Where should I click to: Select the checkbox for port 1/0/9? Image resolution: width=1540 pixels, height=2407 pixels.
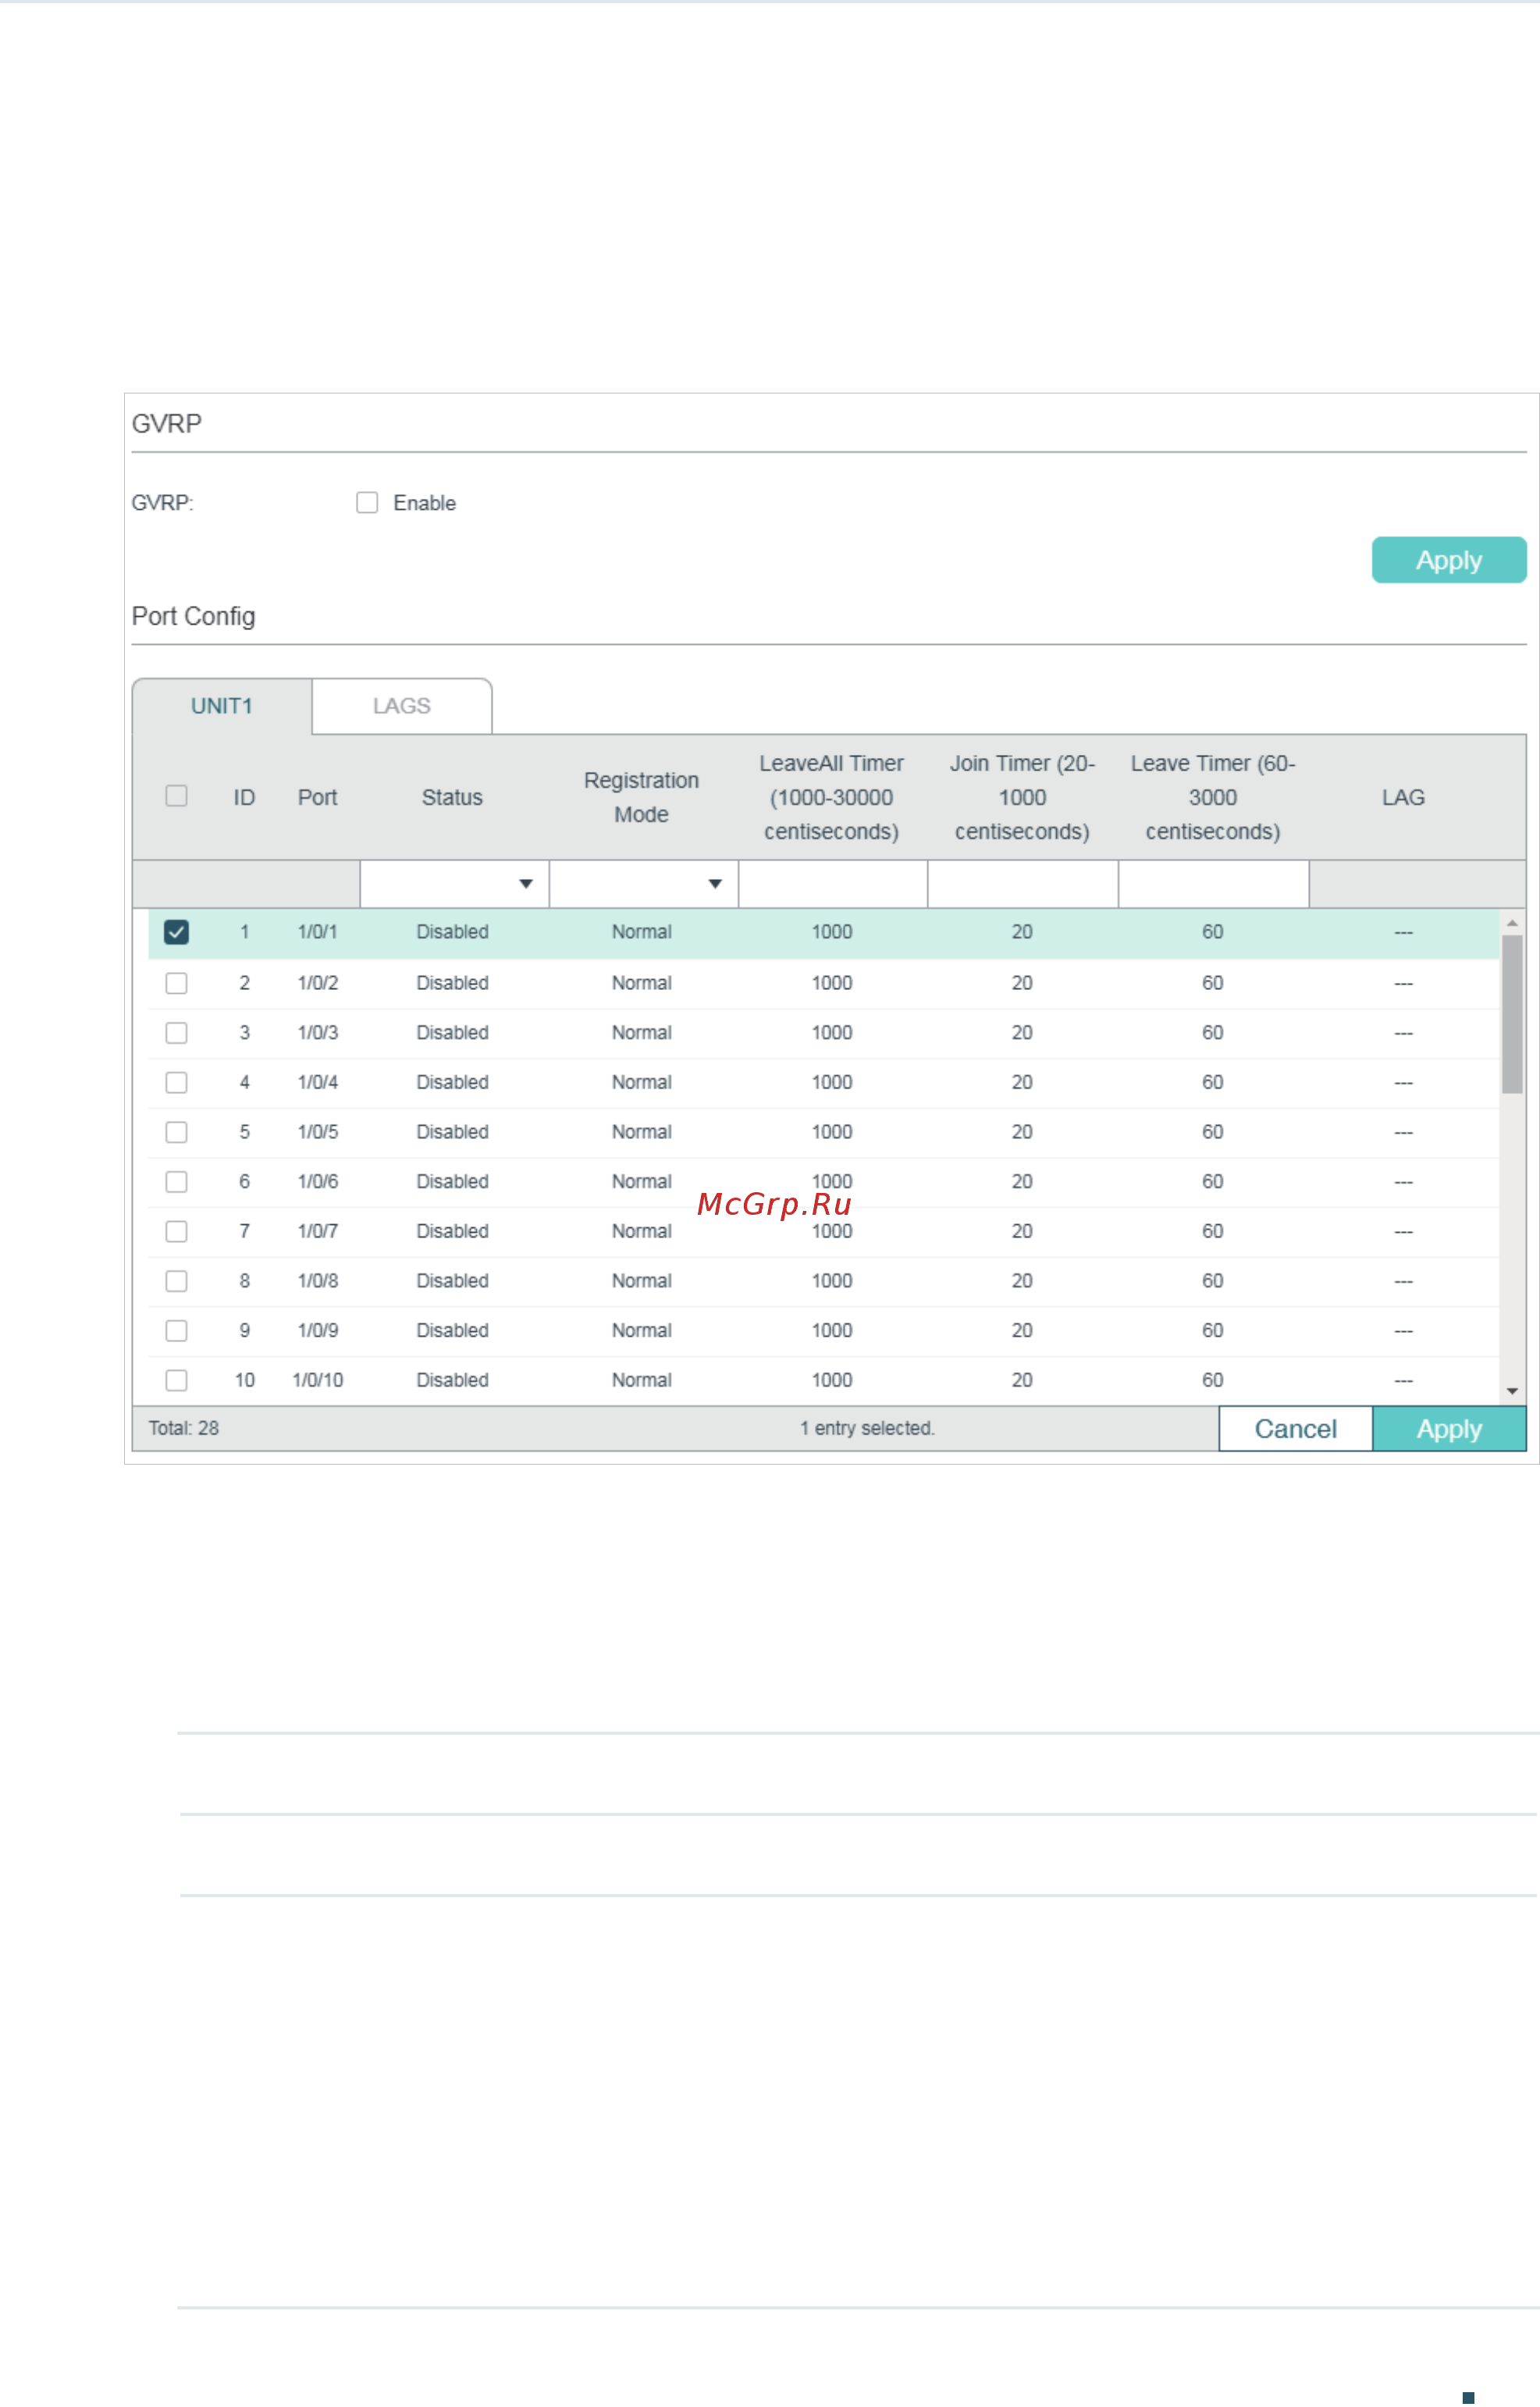pyautogui.click(x=176, y=1331)
